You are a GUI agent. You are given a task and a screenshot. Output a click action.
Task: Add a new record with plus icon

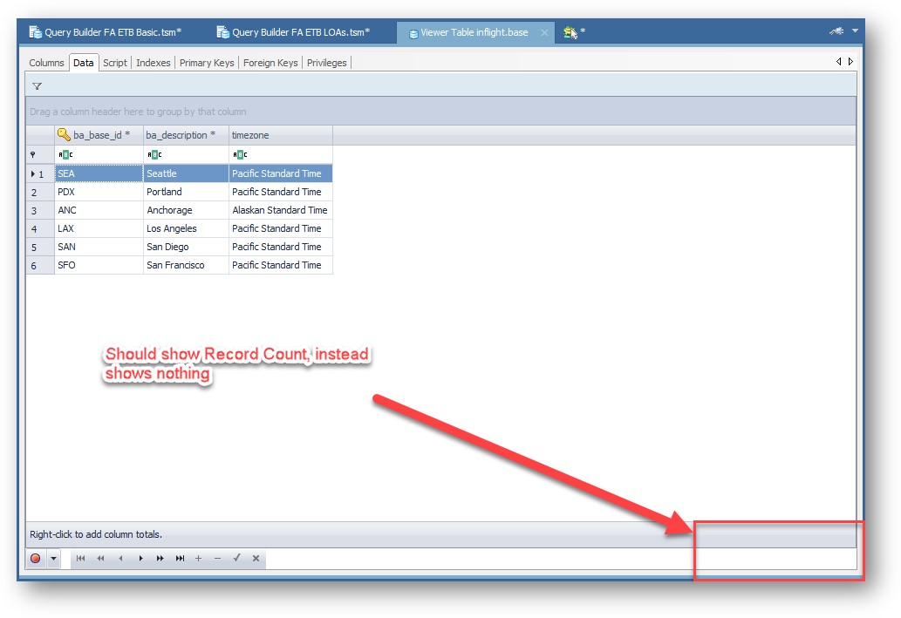[x=198, y=558]
